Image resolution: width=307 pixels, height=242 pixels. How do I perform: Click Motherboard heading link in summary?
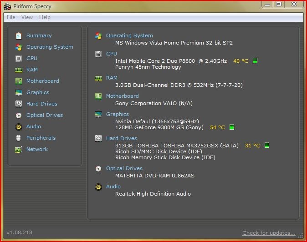point(123,96)
